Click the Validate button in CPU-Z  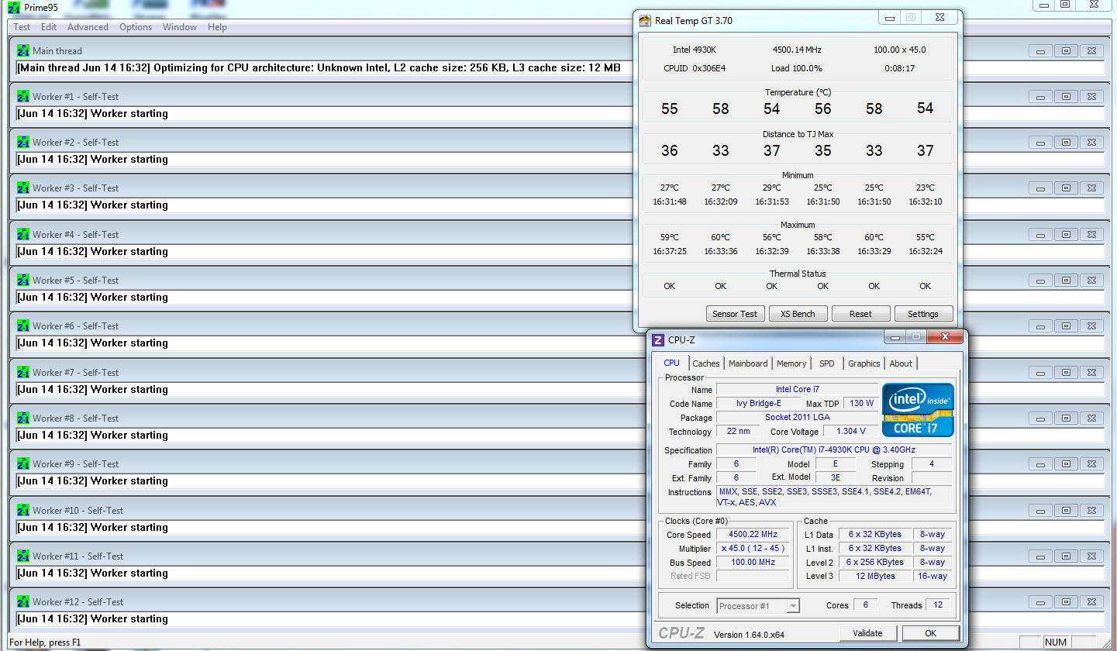[x=867, y=633]
